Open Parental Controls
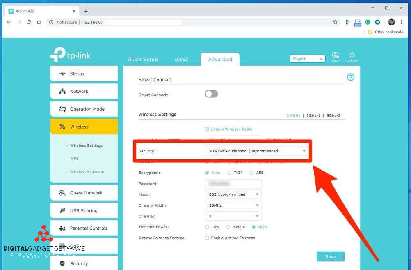Viewport: 411px width, 270px height. click(62, 228)
